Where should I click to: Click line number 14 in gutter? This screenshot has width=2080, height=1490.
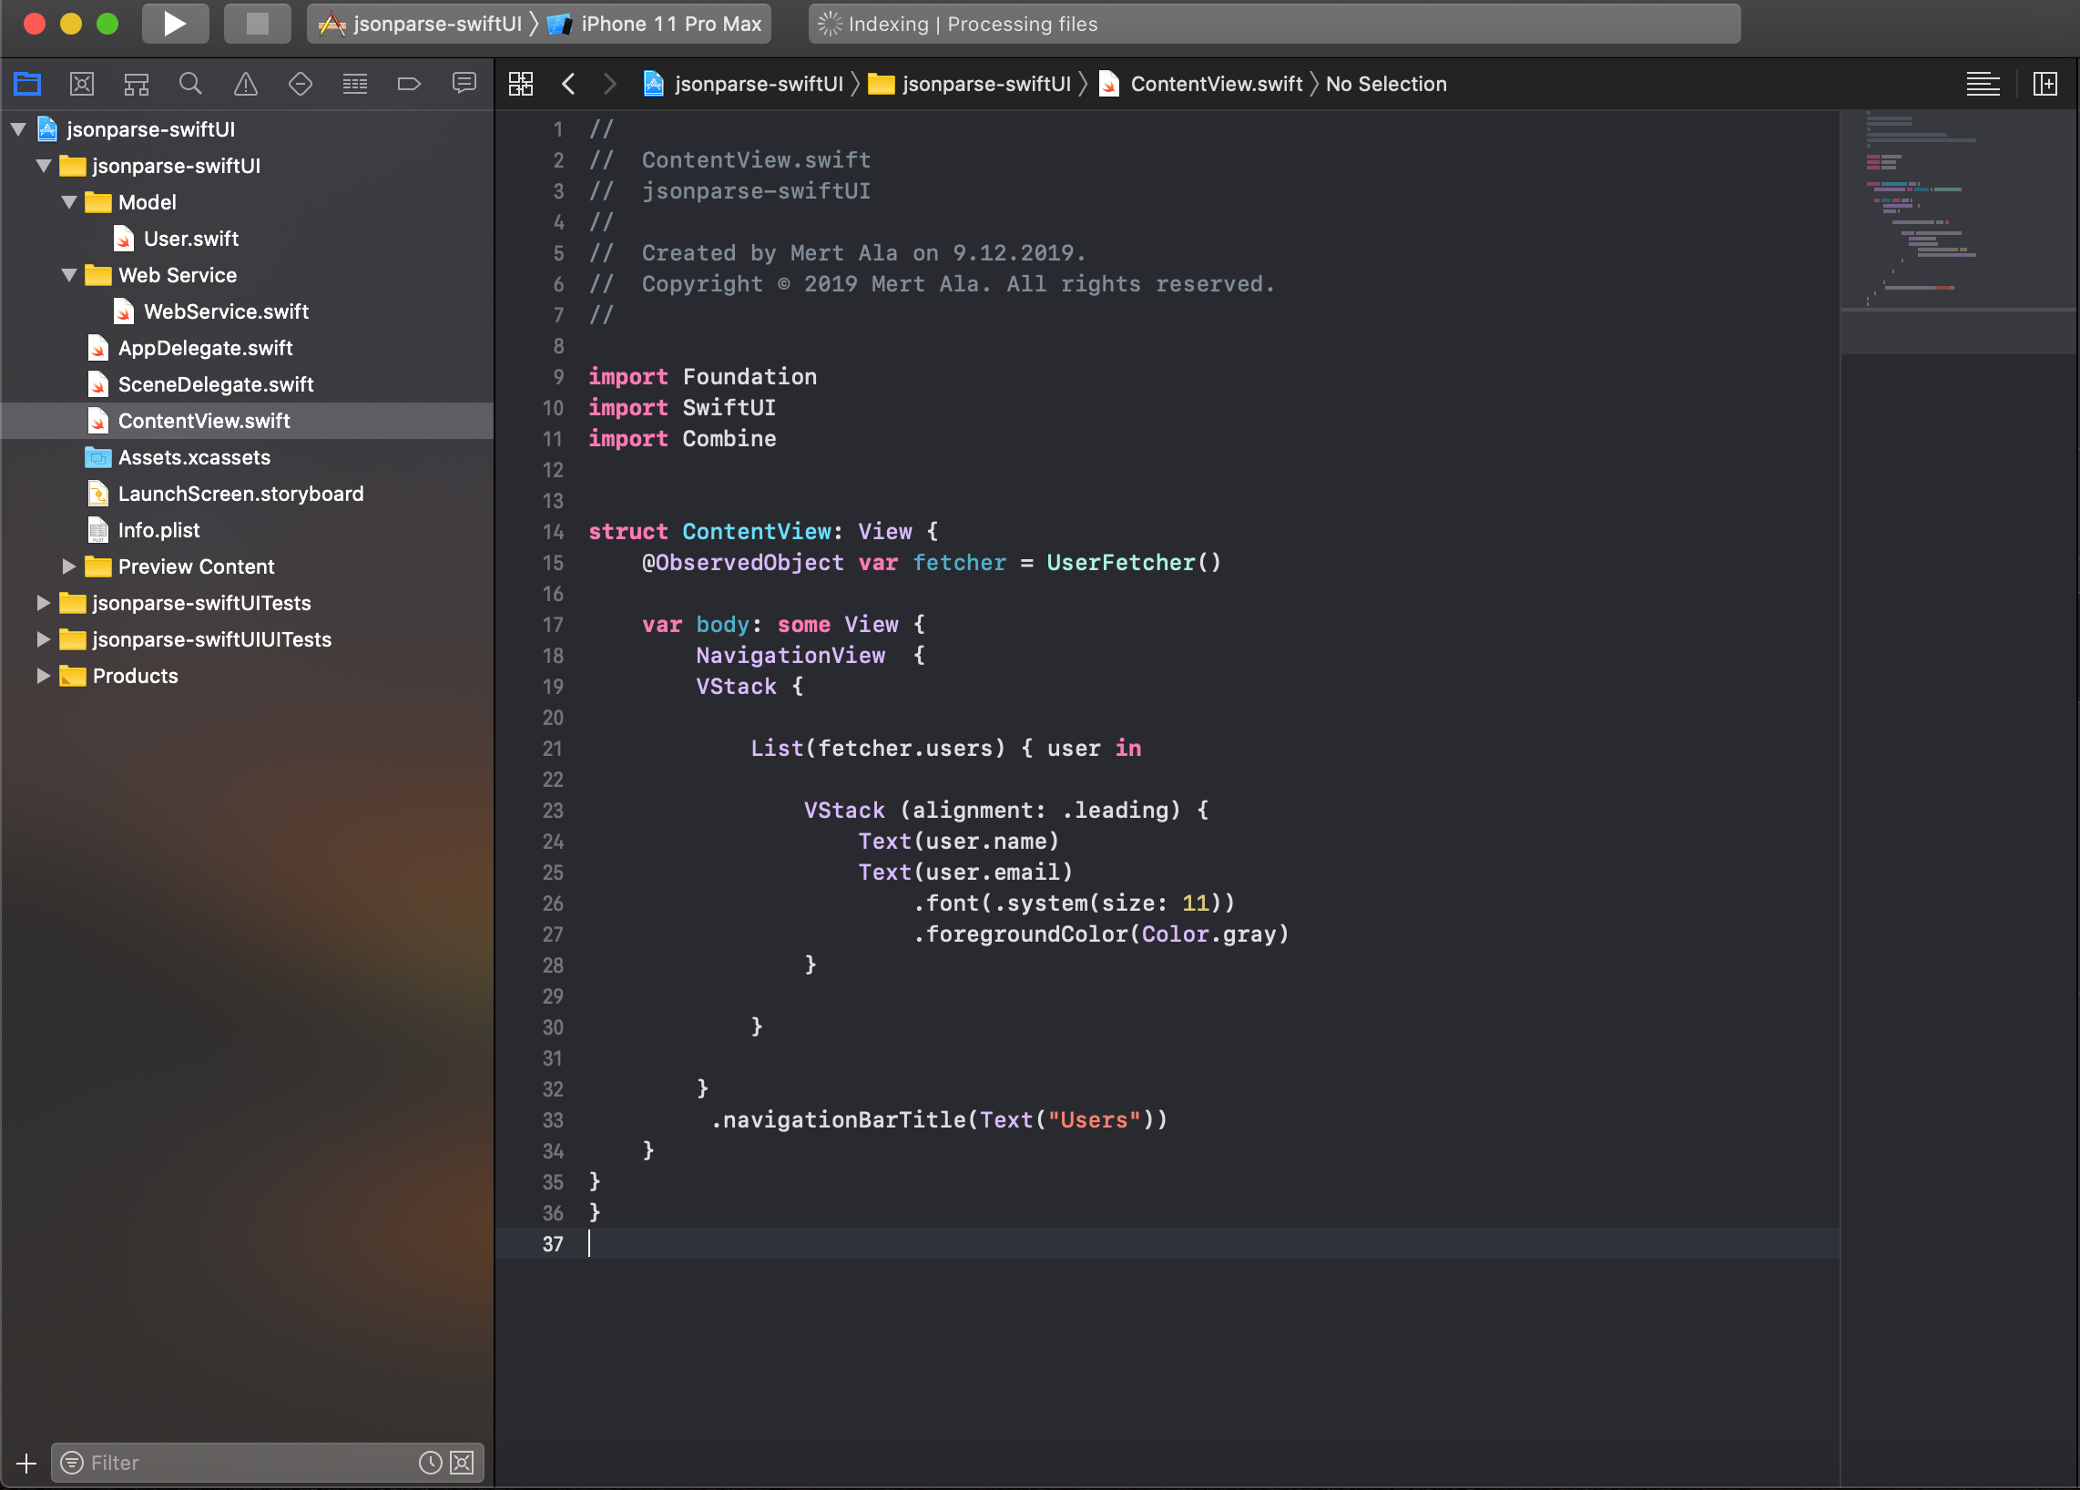553,532
